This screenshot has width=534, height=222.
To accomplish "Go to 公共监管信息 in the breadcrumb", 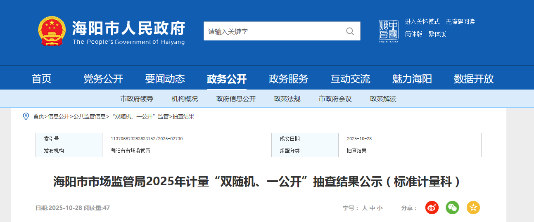I will tap(90, 116).
